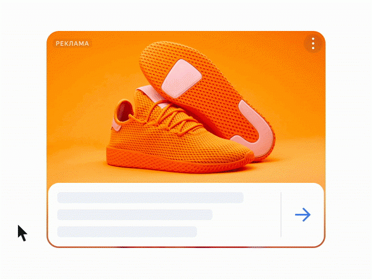Viewport: 372px width, 279px height.
Task: Click the white ad description card
Action: [186, 215]
